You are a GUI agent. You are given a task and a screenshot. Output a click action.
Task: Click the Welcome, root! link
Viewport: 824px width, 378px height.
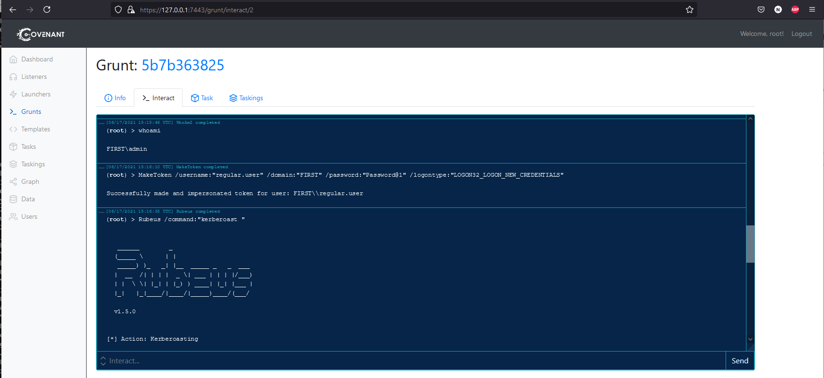762,34
